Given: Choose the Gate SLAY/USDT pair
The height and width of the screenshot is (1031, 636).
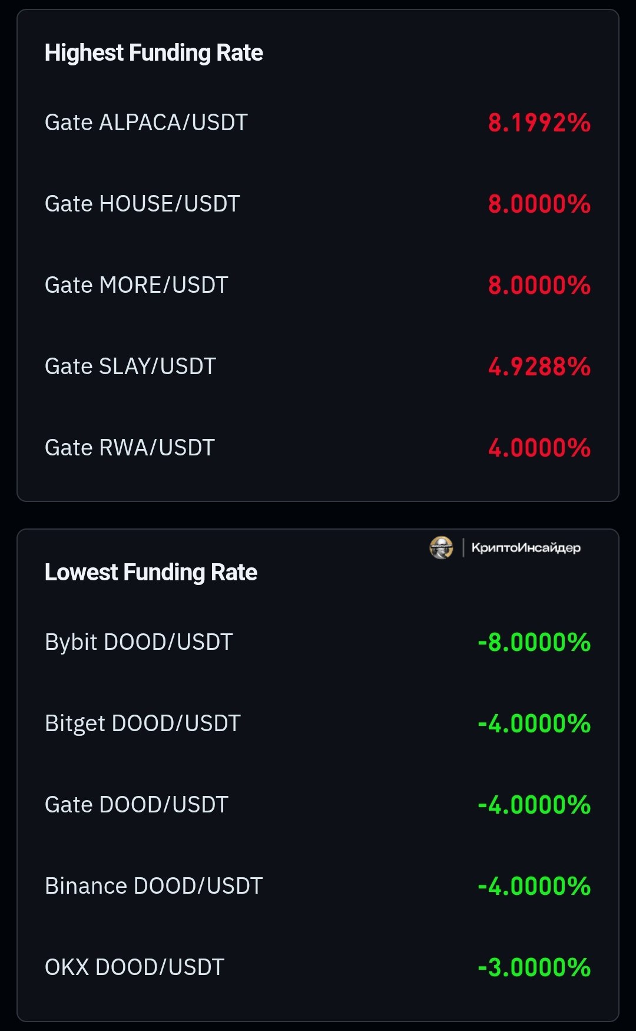Looking at the screenshot, I should pos(130,366).
